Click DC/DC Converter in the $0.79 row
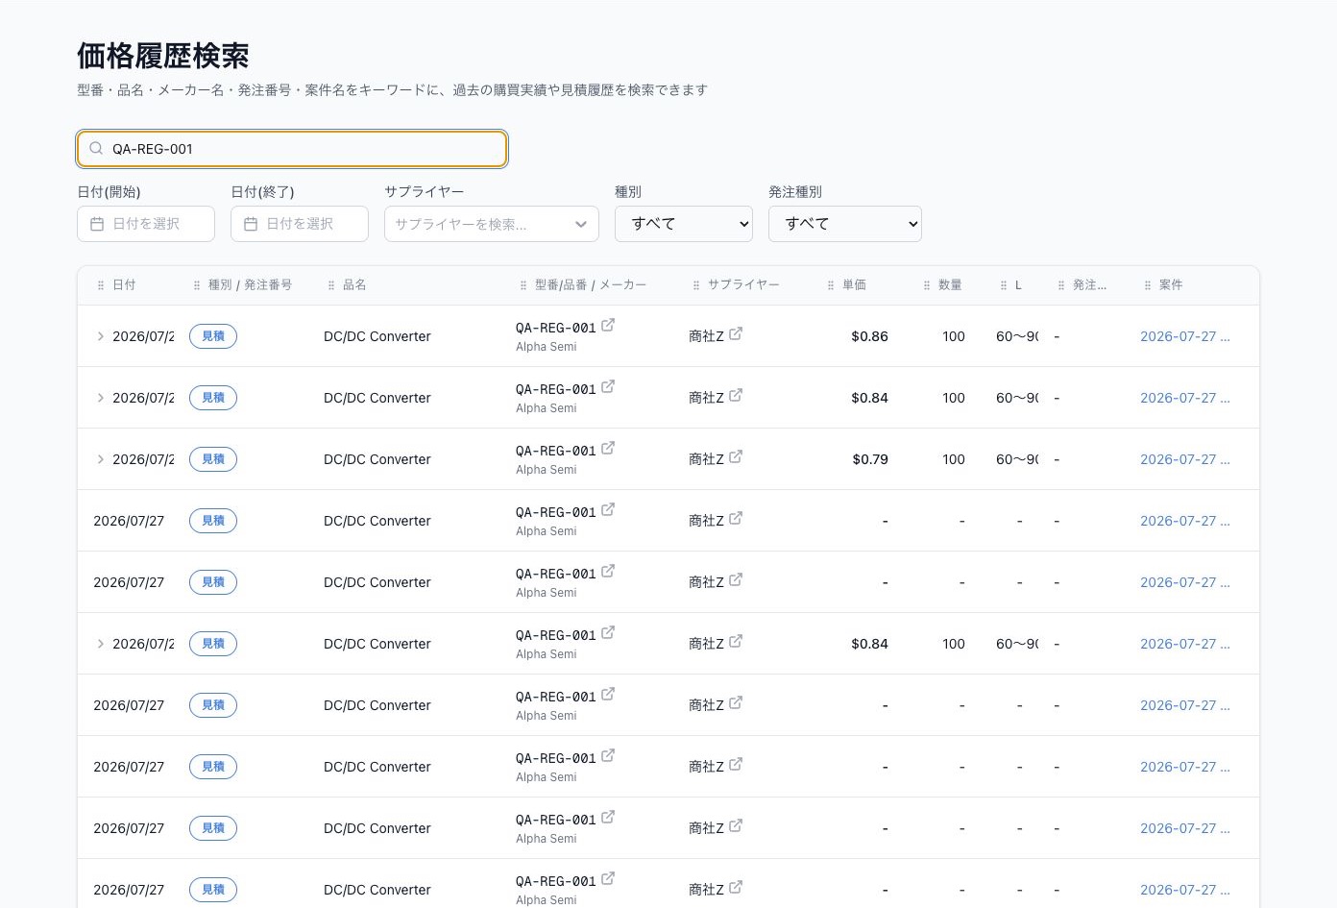Image resolution: width=1337 pixels, height=908 pixels. point(377,459)
